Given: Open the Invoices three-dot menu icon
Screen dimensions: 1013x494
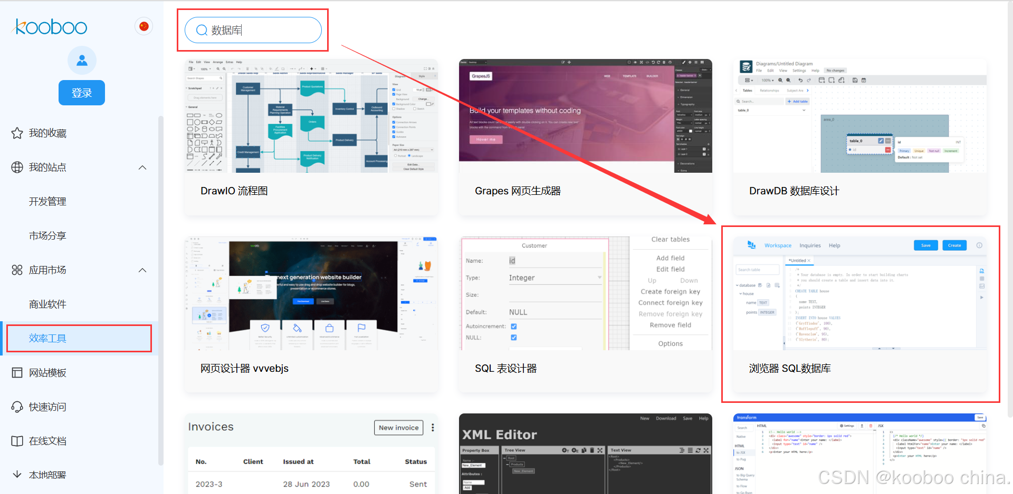Looking at the screenshot, I should tap(433, 428).
